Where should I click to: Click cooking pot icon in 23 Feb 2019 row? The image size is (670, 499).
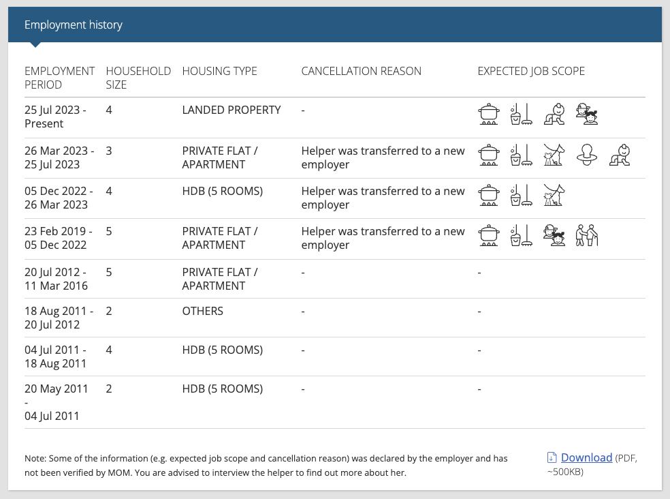pyautogui.click(x=488, y=235)
